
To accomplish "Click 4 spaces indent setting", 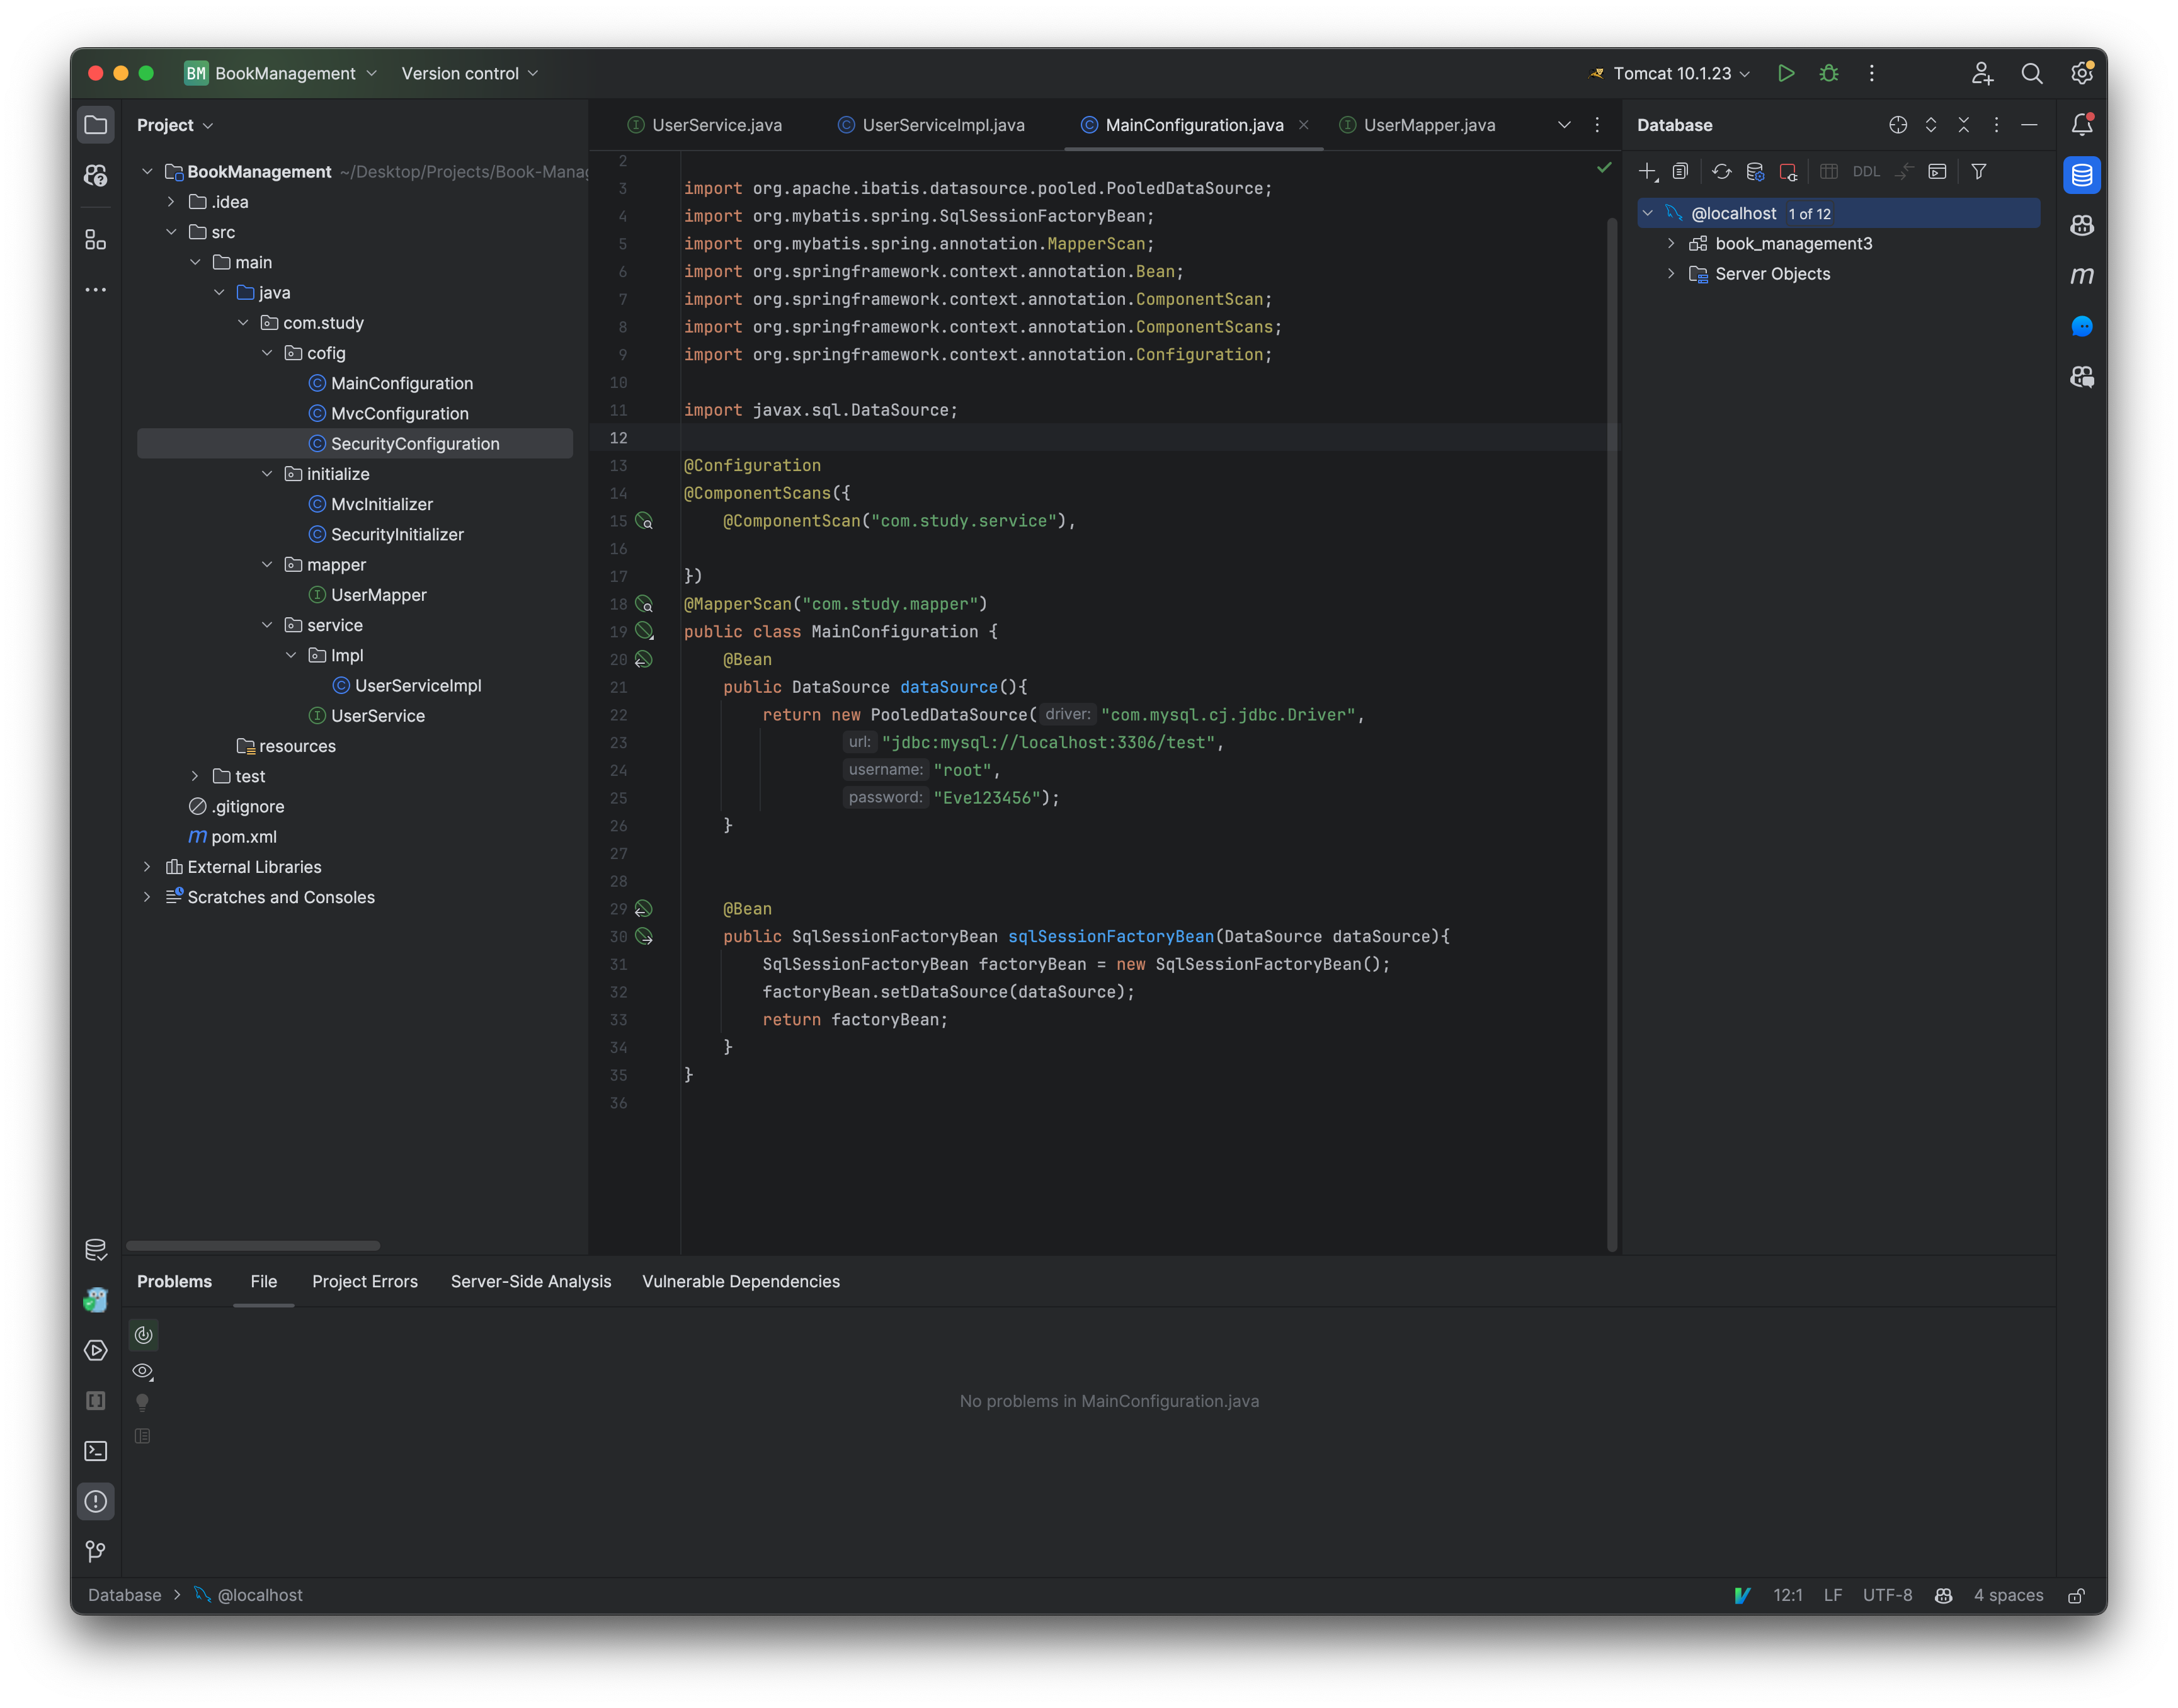I will 2008,1595.
